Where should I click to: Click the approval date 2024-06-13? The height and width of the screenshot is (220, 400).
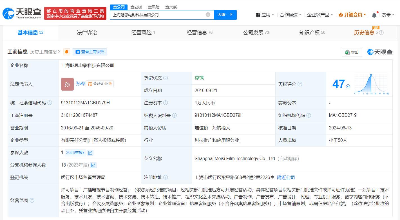[340, 128]
